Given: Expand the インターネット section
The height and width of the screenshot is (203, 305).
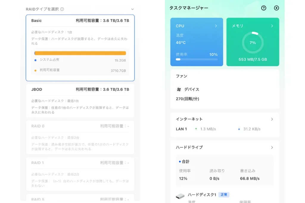Looking at the screenshot, I should pyautogui.click(x=272, y=119).
